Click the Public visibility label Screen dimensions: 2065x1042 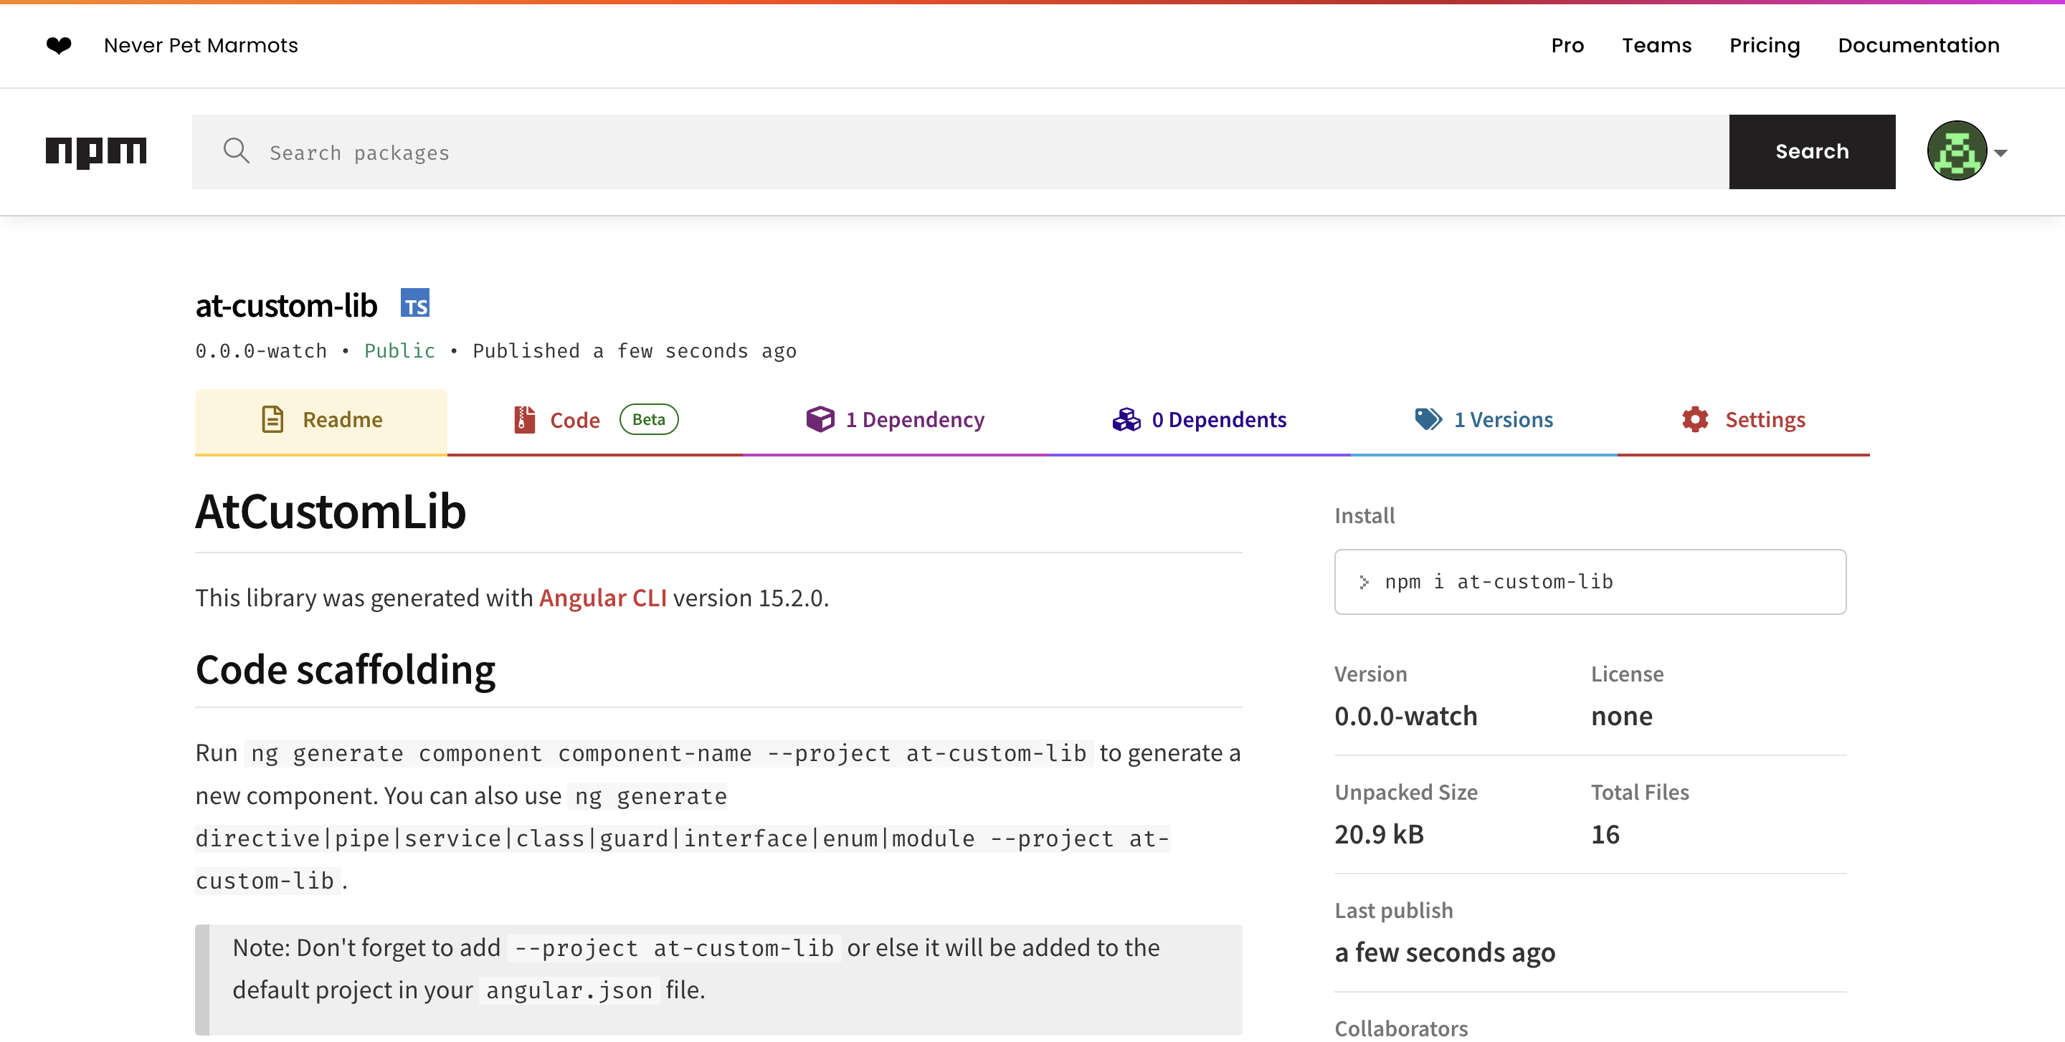[399, 350]
